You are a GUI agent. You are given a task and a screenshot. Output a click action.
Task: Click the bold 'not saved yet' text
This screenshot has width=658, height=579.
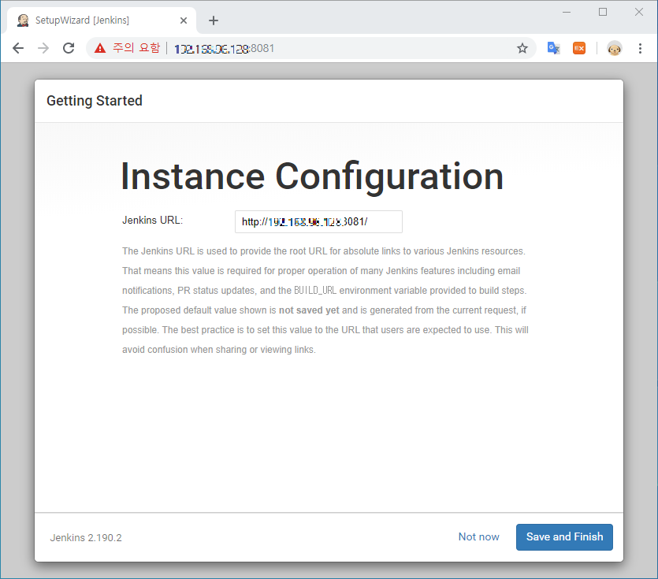[309, 310]
